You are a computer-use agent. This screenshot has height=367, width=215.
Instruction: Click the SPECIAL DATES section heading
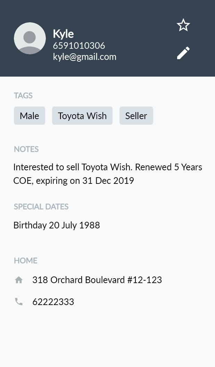click(41, 207)
